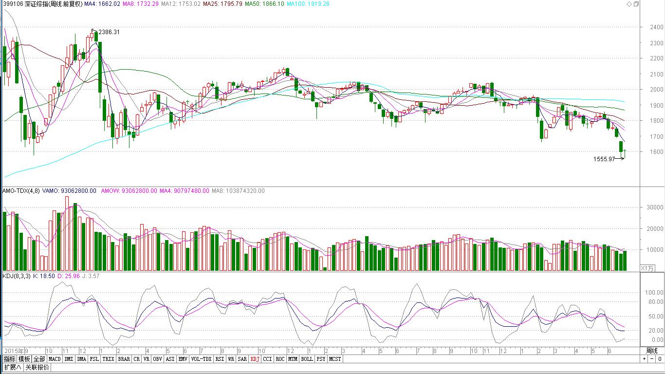Image resolution: width=665 pixels, height=374 pixels.
Task: Select the 全部 indicator group
Action: (x=39, y=359)
